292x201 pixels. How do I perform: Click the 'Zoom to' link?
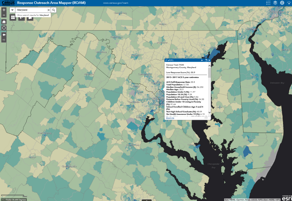click(x=170, y=118)
